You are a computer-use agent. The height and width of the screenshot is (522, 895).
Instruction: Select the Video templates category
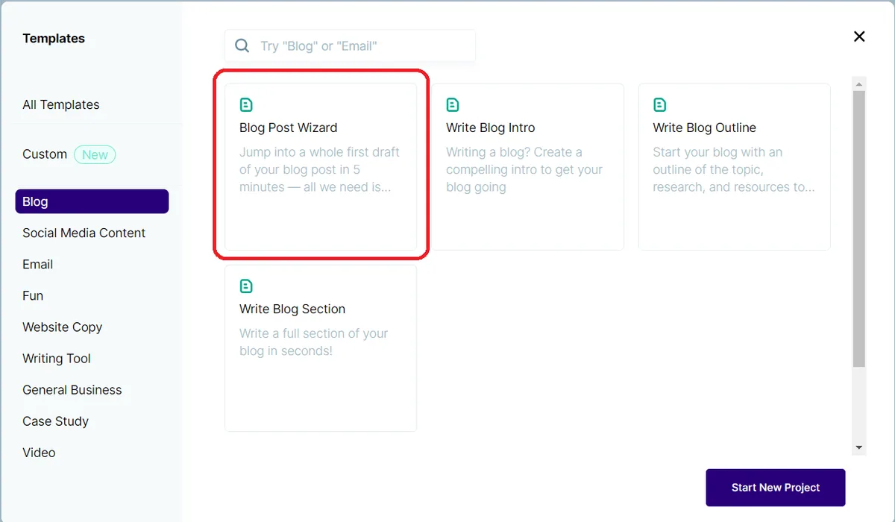coord(39,452)
